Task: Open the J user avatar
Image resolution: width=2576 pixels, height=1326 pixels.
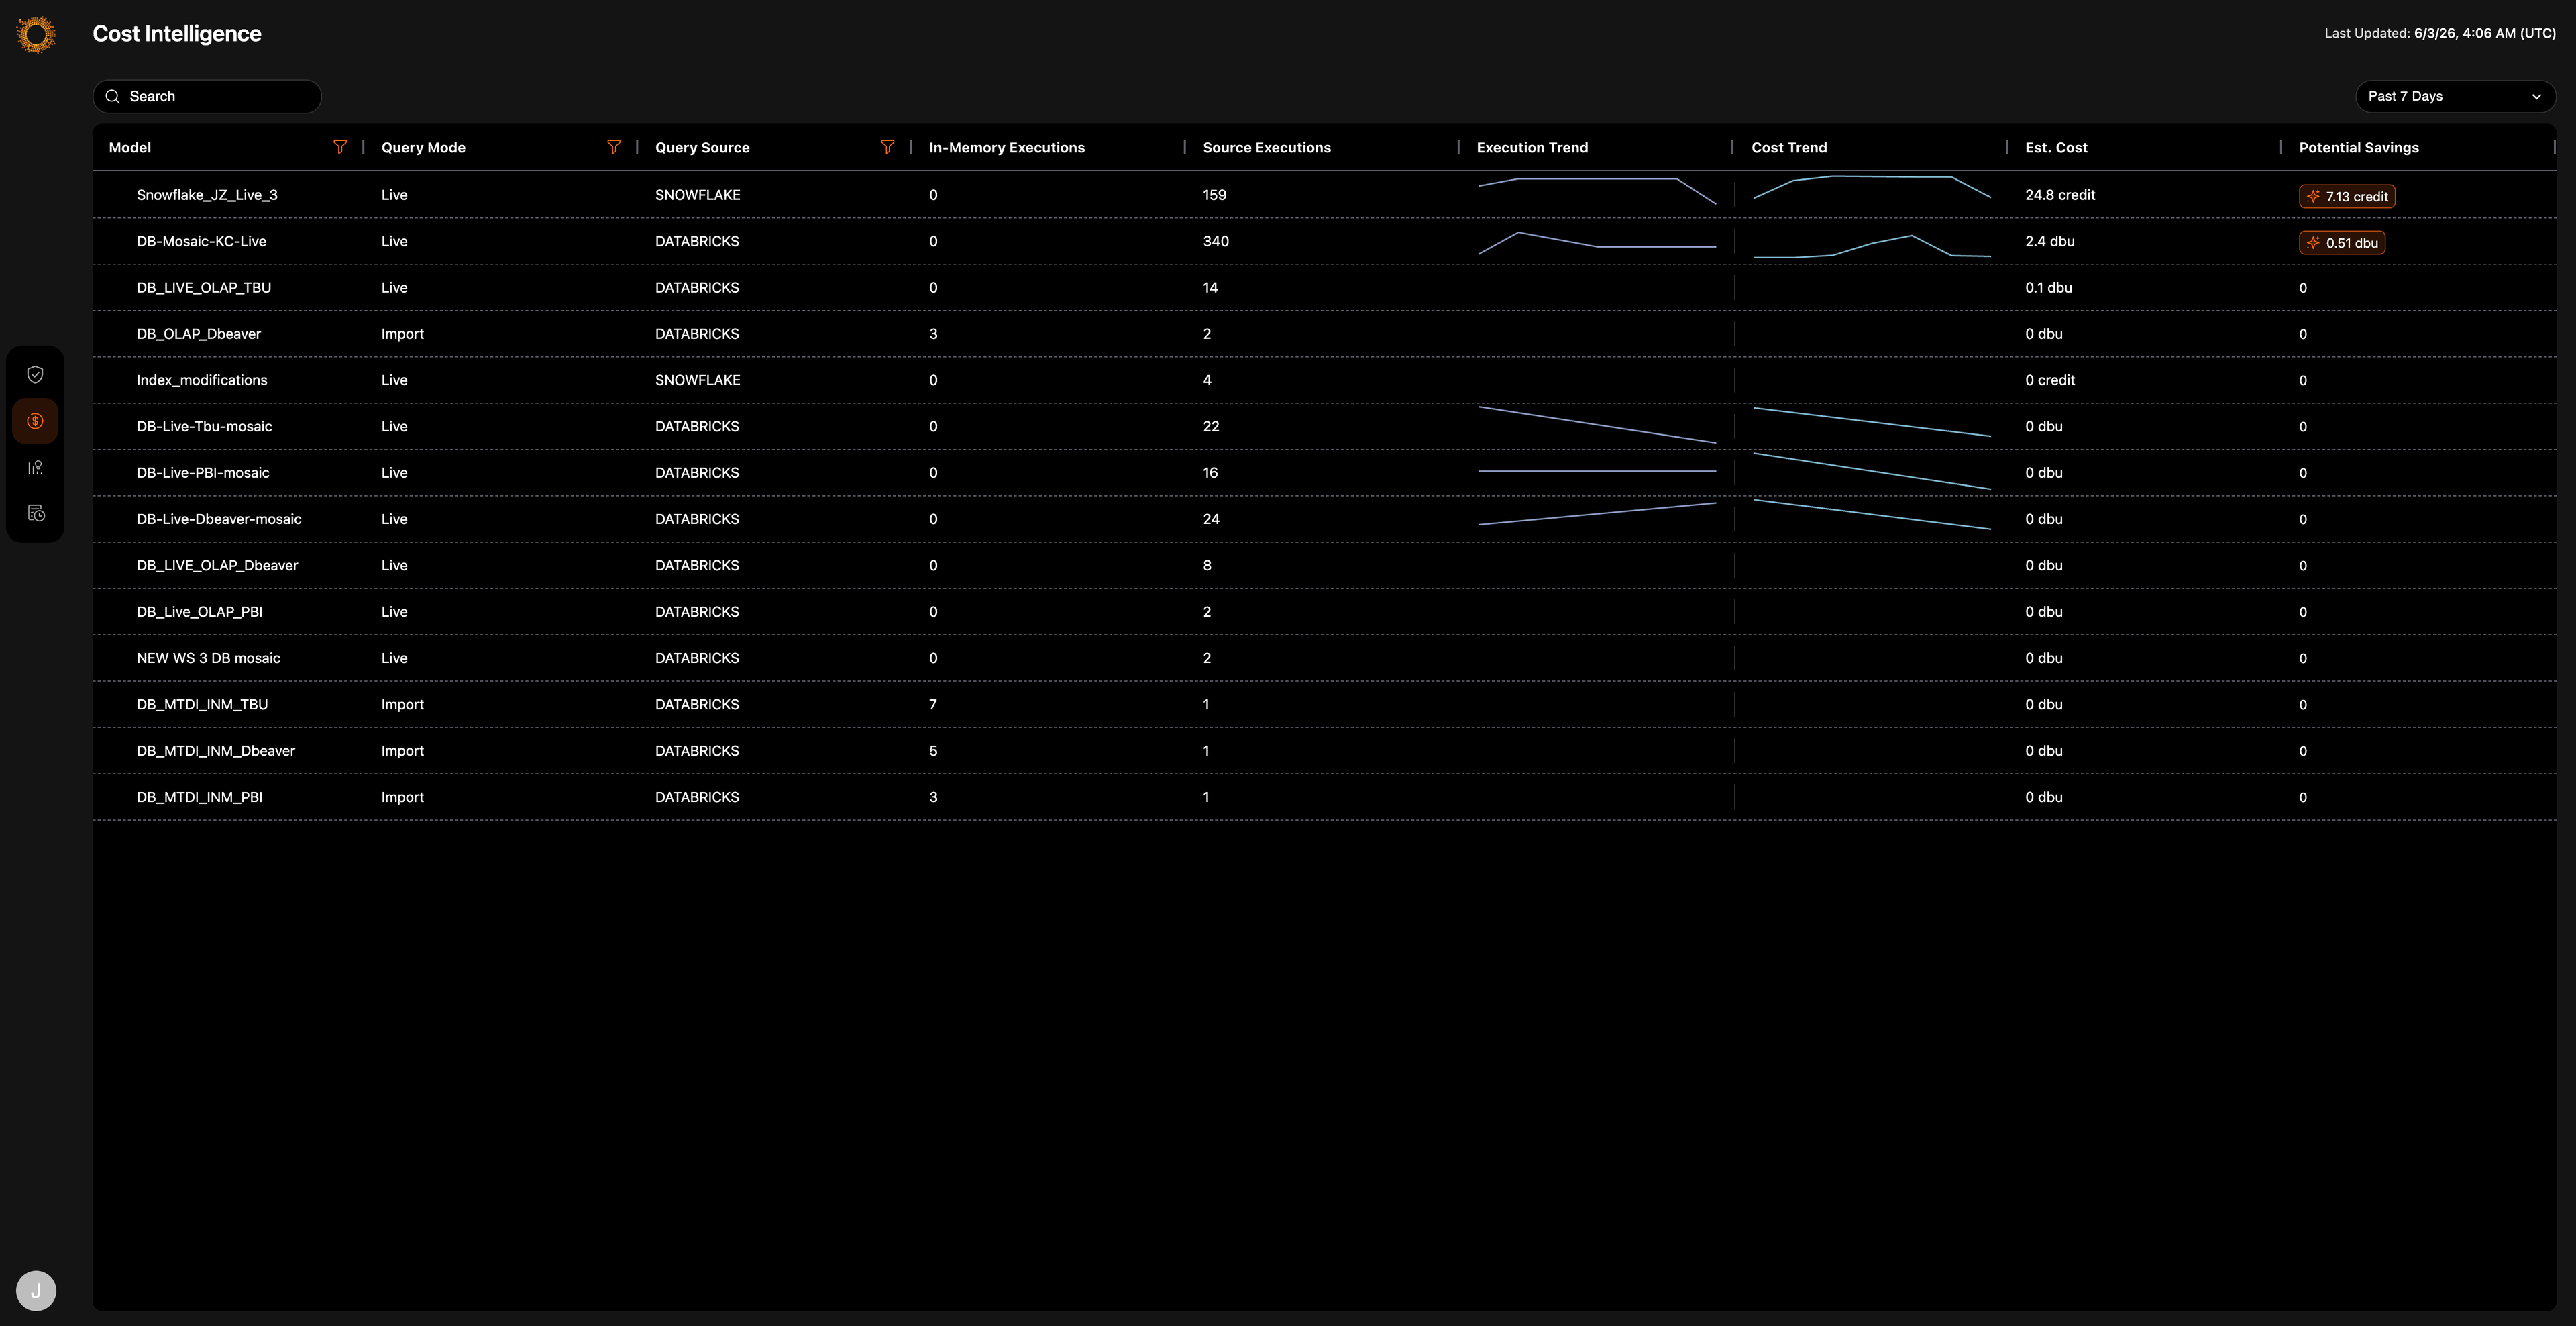Action: tap(36, 1290)
